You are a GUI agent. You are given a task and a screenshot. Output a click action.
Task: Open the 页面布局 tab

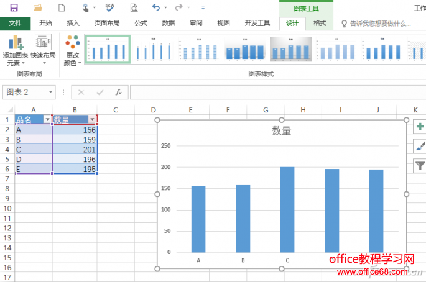tap(107, 24)
